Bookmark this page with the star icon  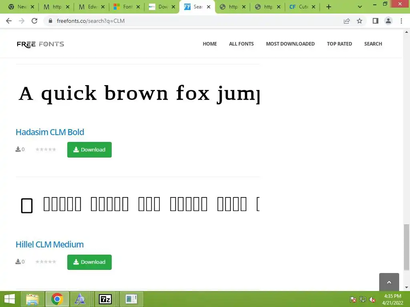point(360,21)
